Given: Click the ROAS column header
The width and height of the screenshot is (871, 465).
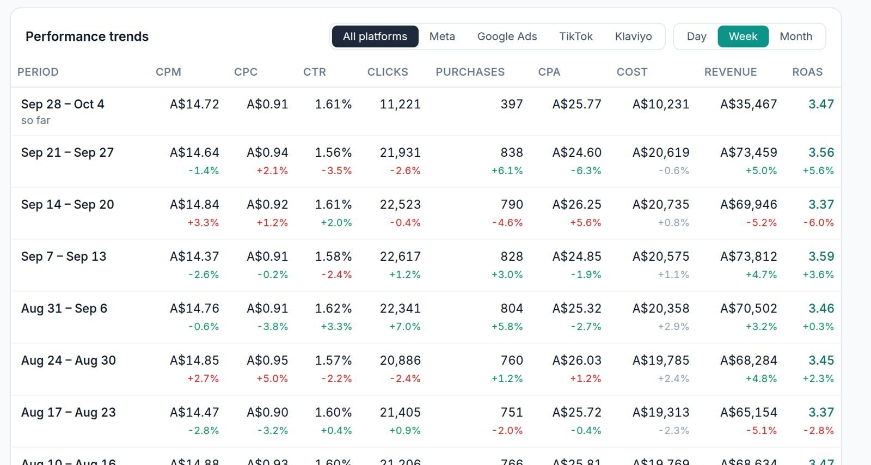Looking at the screenshot, I should click(807, 72).
